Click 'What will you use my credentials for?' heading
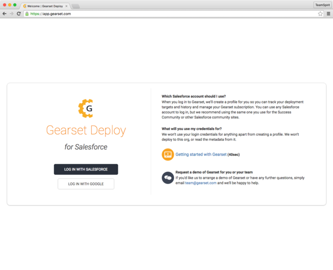This screenshot has height=270, width=333. [x=192, y=129]
